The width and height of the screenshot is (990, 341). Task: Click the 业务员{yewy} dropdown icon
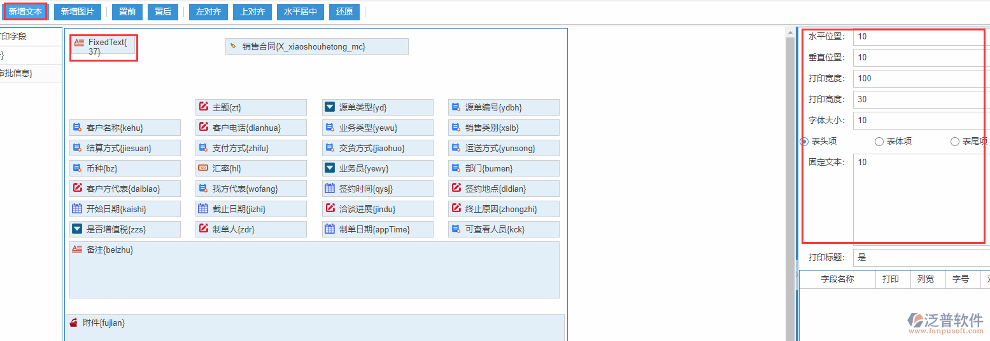pyautogui.click(x=330, y=168)
